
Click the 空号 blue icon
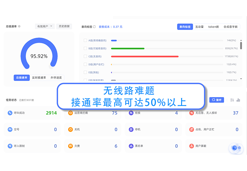[10, 130]
